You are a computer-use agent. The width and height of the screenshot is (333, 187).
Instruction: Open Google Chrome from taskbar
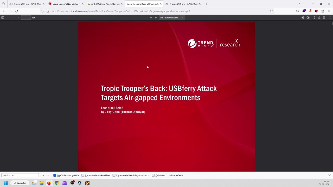(x=57, y=183)
